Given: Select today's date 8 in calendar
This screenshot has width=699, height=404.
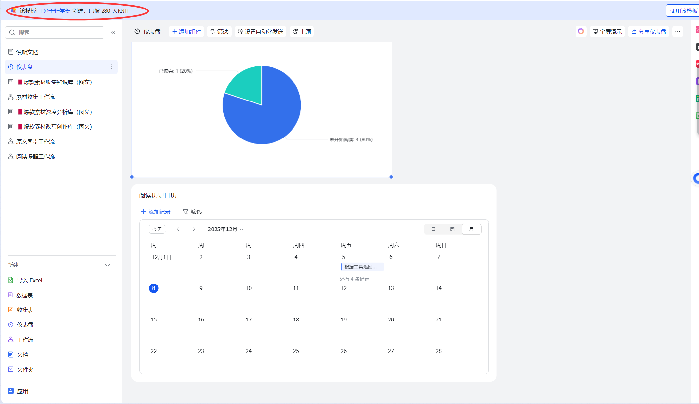Looking at the screenshot, I should tap(154, 288).
